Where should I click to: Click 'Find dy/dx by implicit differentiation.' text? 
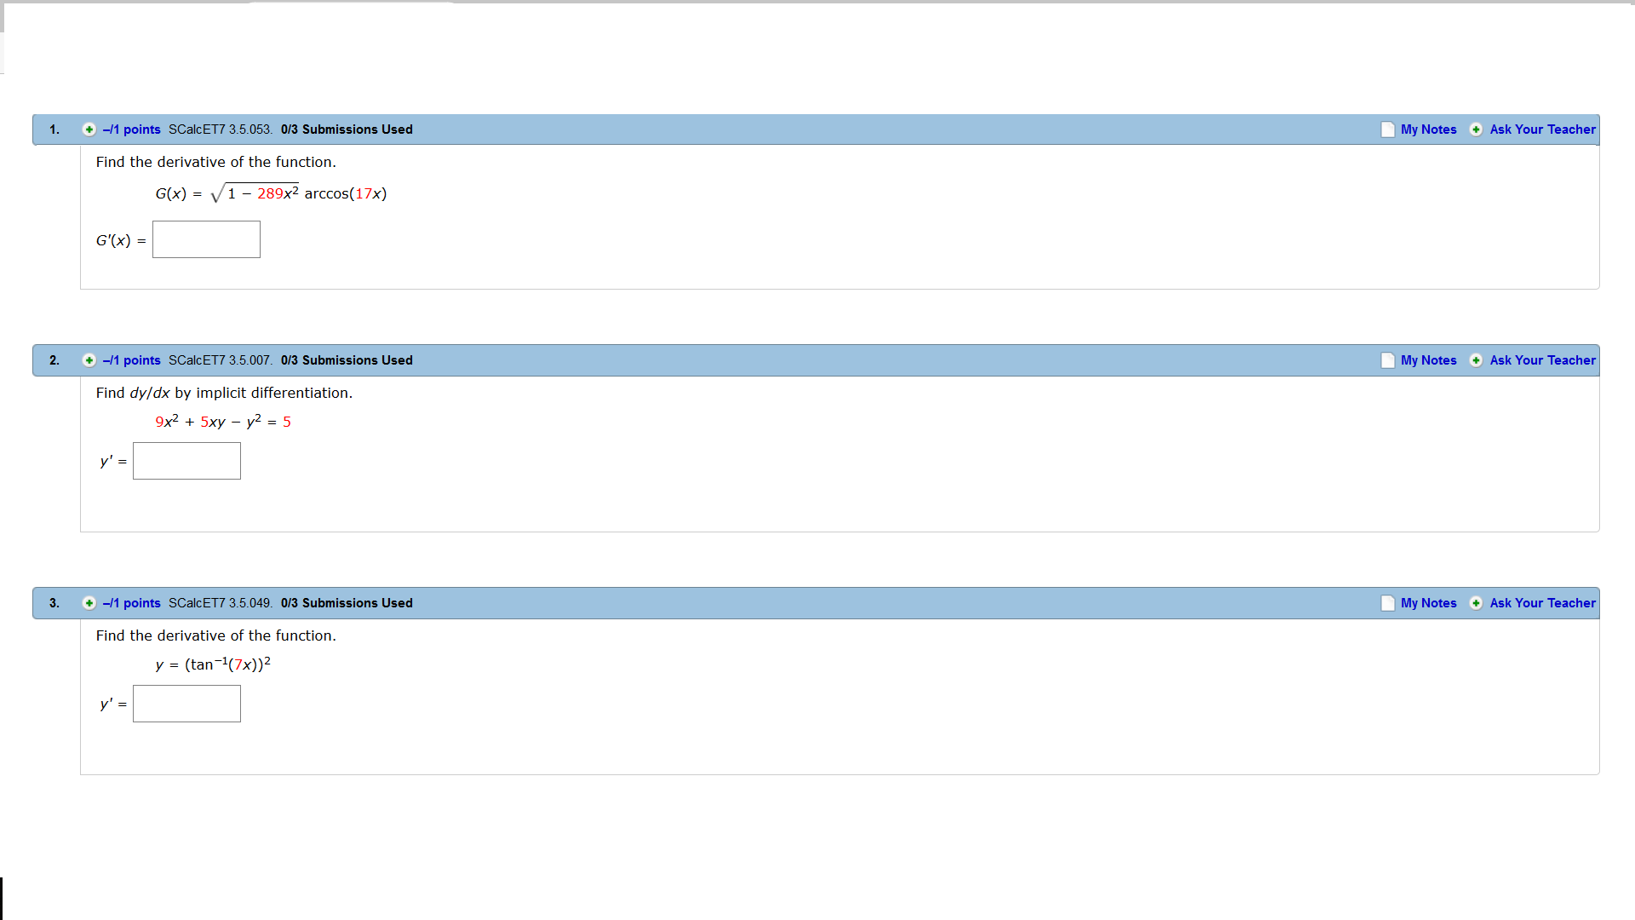(x=224, y=393)
